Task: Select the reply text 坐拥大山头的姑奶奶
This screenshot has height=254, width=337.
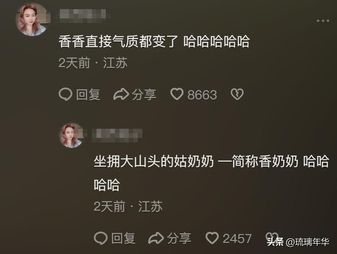Action: [154, 161]
